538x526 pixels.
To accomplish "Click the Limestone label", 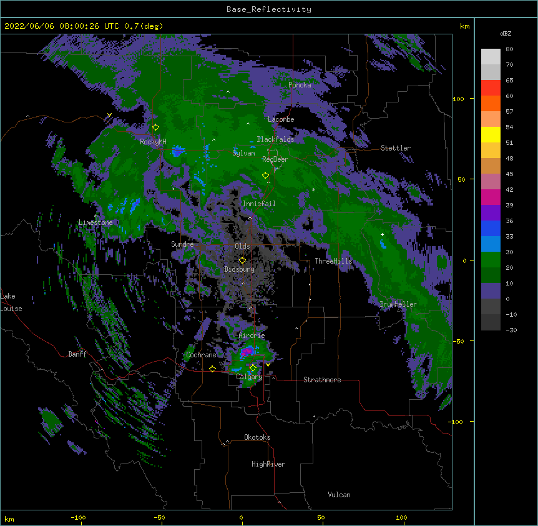I will 95,222.
